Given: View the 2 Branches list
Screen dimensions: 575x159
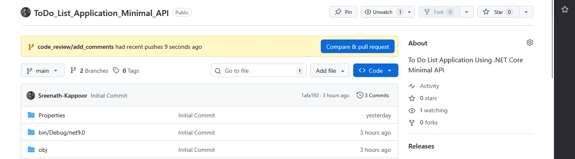Looking at the screenshot, I should [x=89, y=71].
